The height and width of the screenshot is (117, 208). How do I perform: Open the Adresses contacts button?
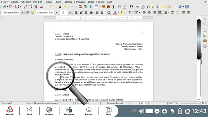click(69, 111)
